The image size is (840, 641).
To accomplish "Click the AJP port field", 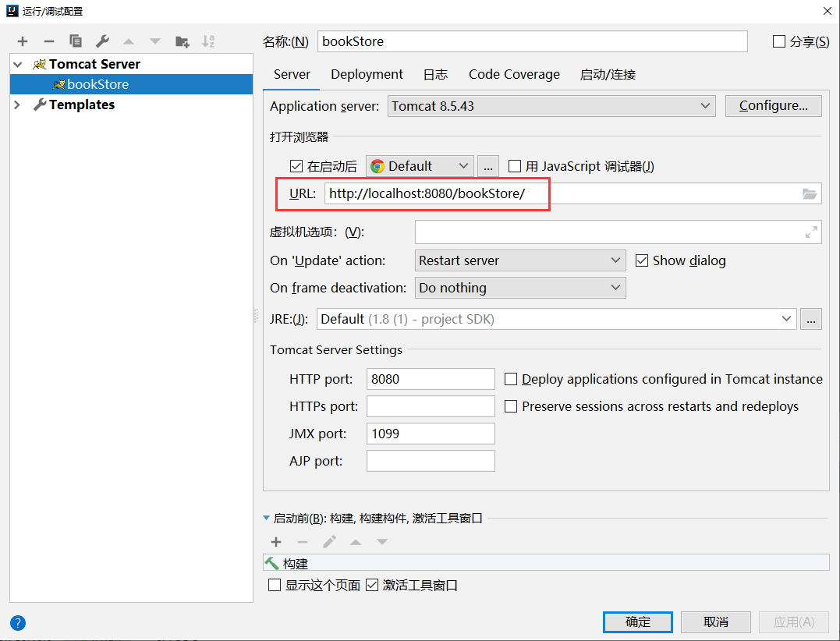I will (431, 461).
